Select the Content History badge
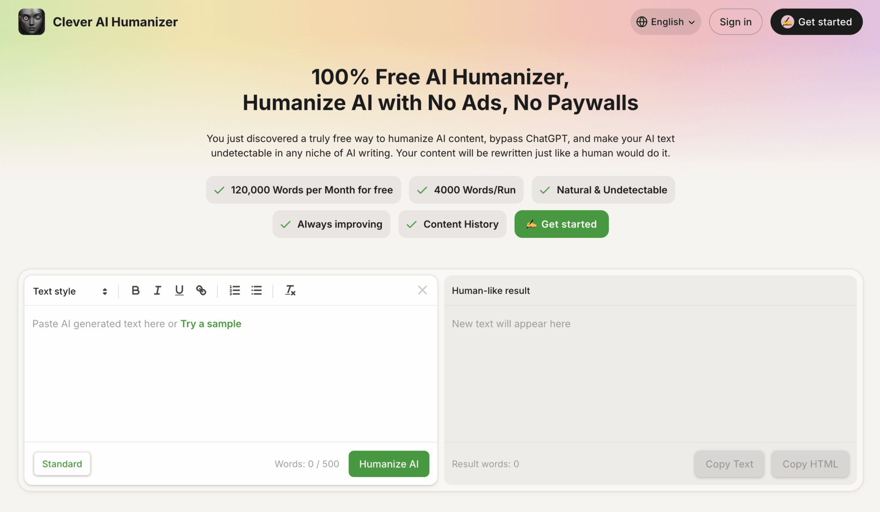This screenshot has width=880, height=512. tap(452, 224)
